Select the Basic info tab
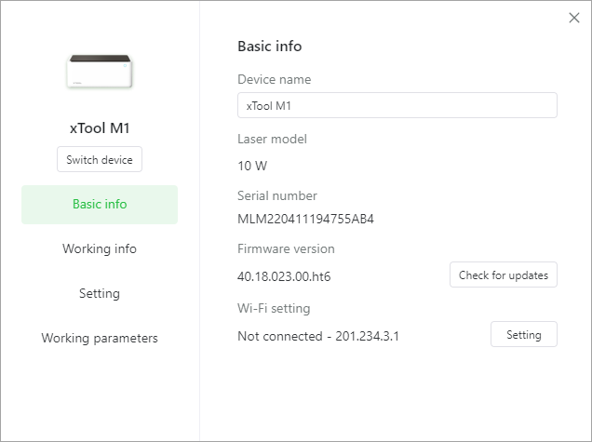 [100, 204]
